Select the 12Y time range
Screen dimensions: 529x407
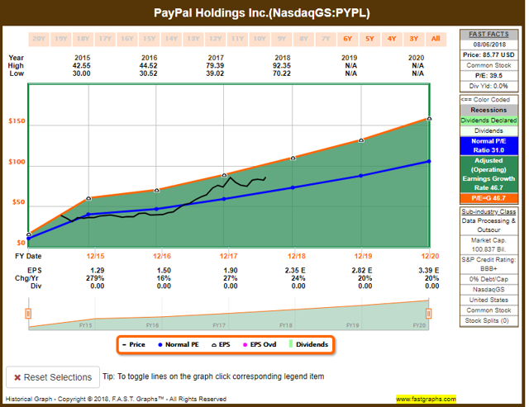(215, 39)
